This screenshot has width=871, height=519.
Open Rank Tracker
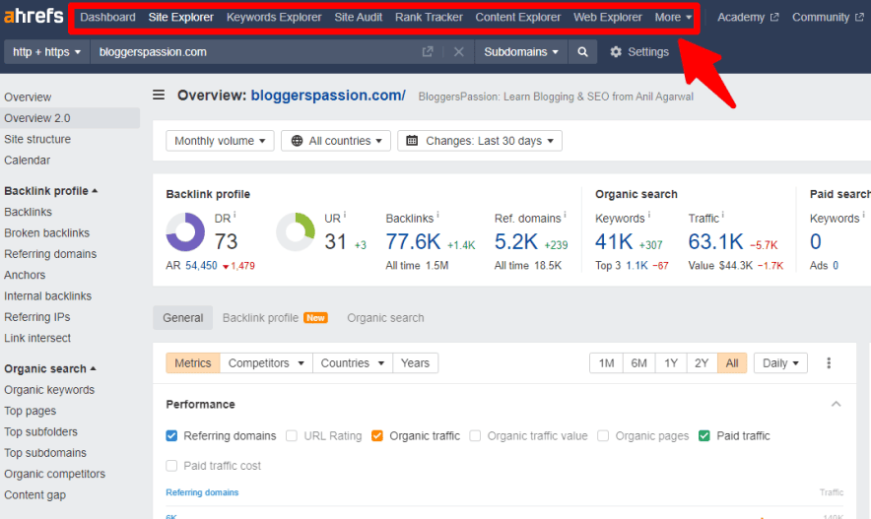[x=429, y=17]
